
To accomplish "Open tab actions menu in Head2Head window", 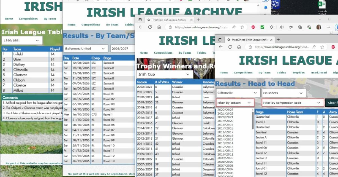I will click(220, 40).
